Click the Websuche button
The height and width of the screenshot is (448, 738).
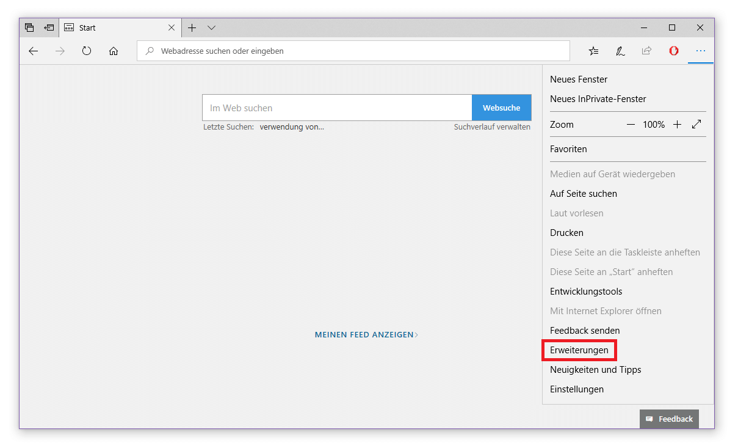[x=502, y=108]
